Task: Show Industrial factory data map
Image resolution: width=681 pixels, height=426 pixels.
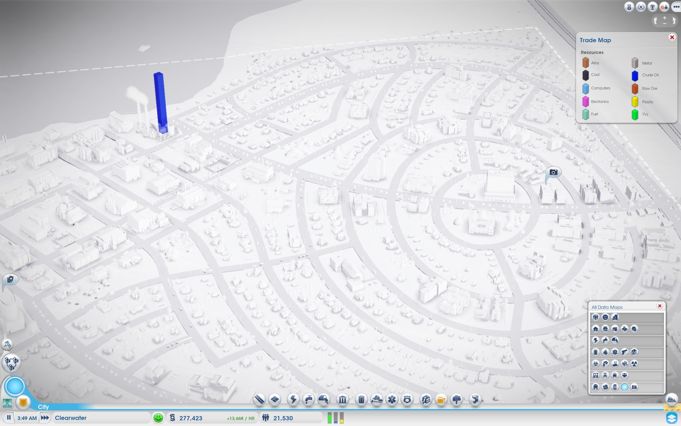Action: [615, 329]
